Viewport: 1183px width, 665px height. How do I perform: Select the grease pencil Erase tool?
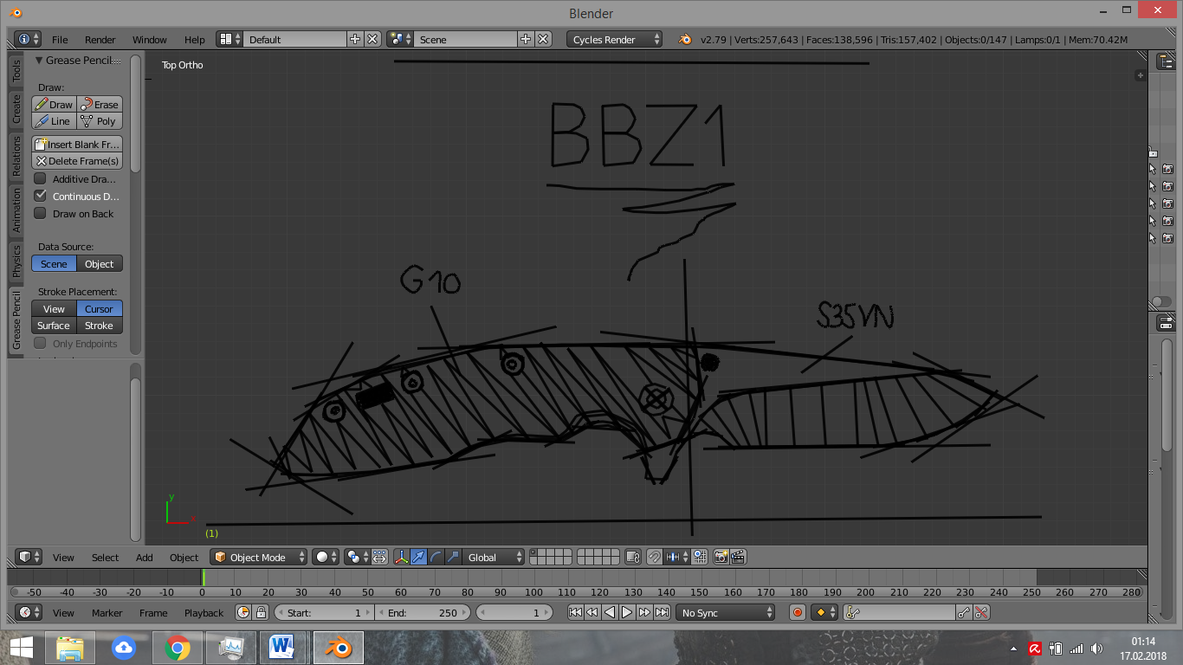[100, 105]
